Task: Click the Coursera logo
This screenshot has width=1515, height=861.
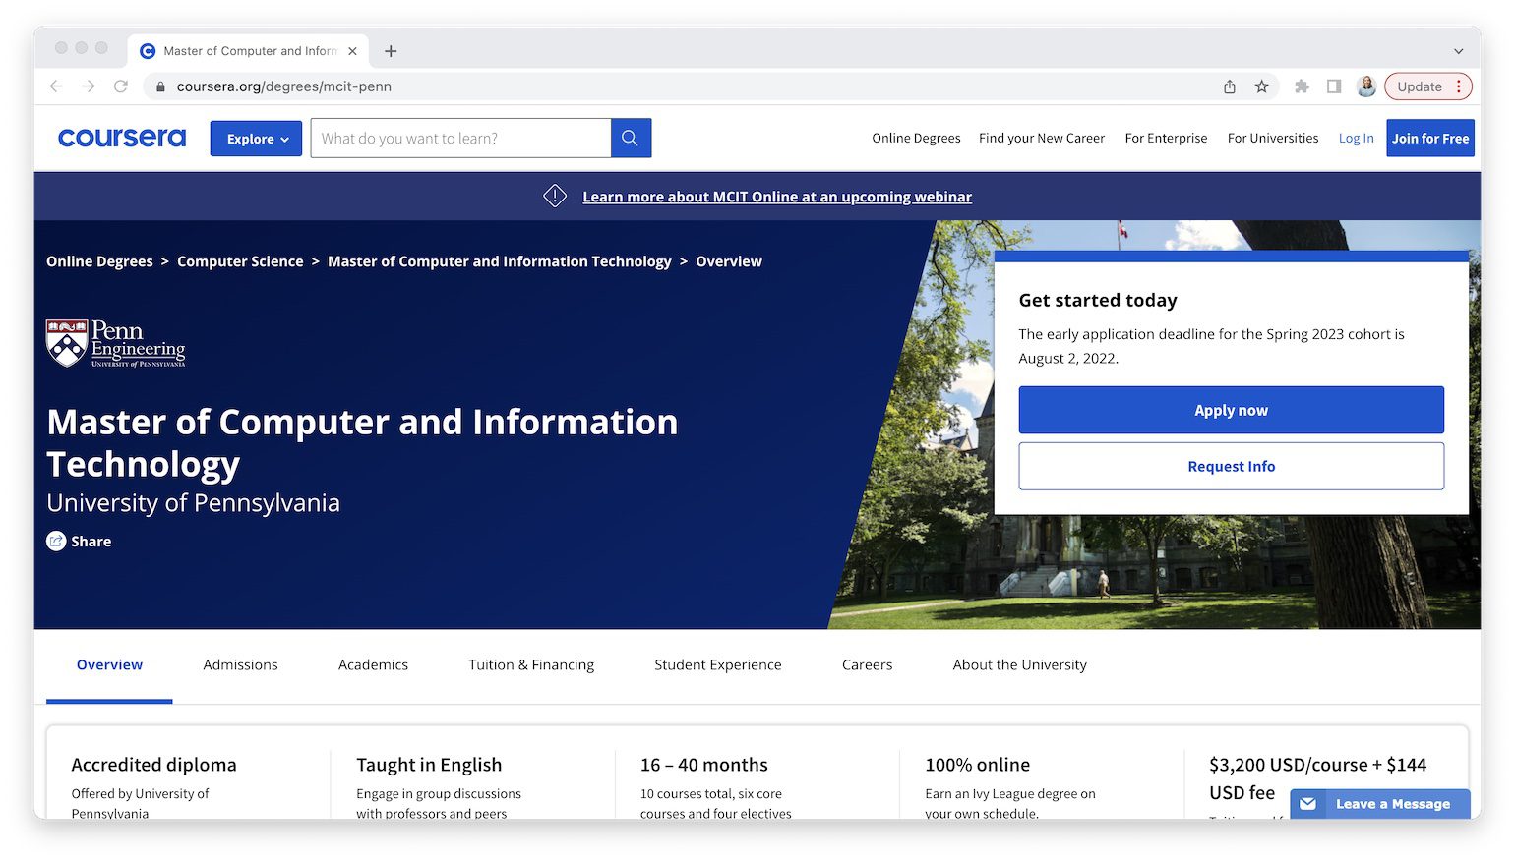Action: (121, 138)
